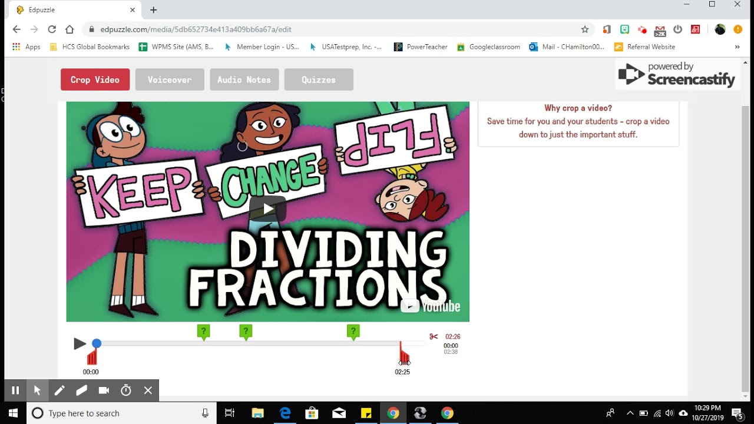Viewport: 754px width, 424px height.
Task: Reload the Edpuzzle page
Action: coord(52,29)
